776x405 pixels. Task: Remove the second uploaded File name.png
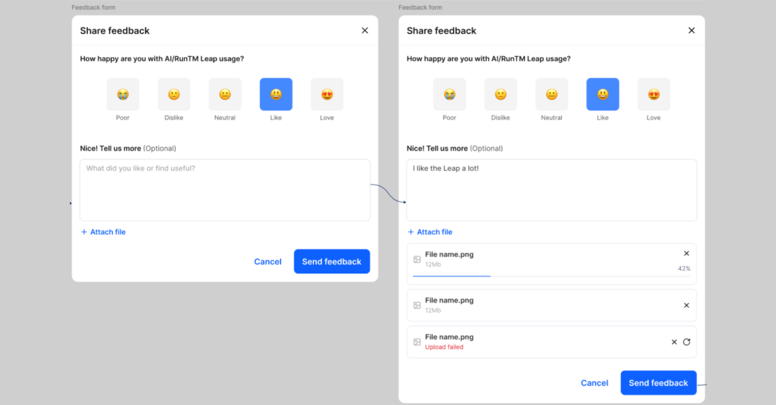(x=687, y=305)
